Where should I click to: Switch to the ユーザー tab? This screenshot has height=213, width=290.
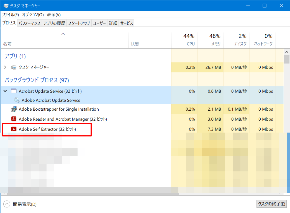click(x=99, y=23)
